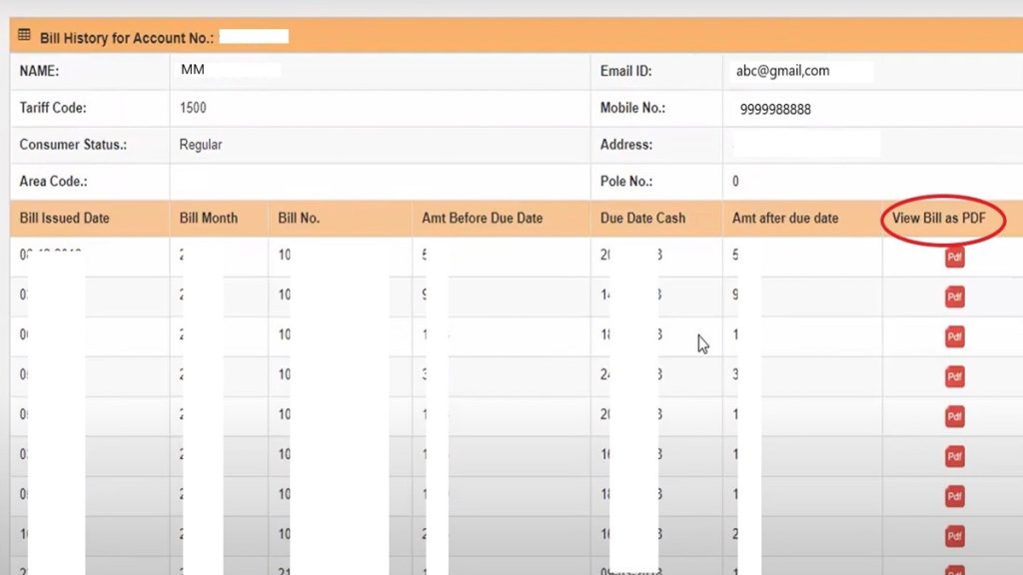Screen dimensions: 1023x575
Task: Download the third bill's PDF
Action: click(x=954, y=336)
